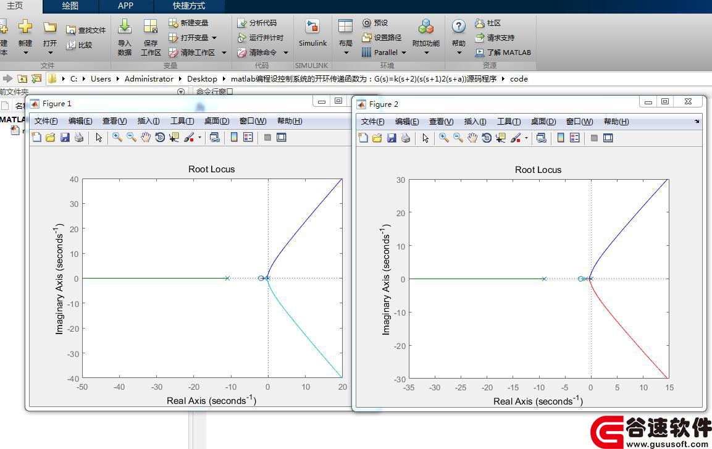Viewport: 712px width, 449px height.
Task: Select the Pan hand tool in Figure 2
Action: pyautogui.click(x=472, y=138)
